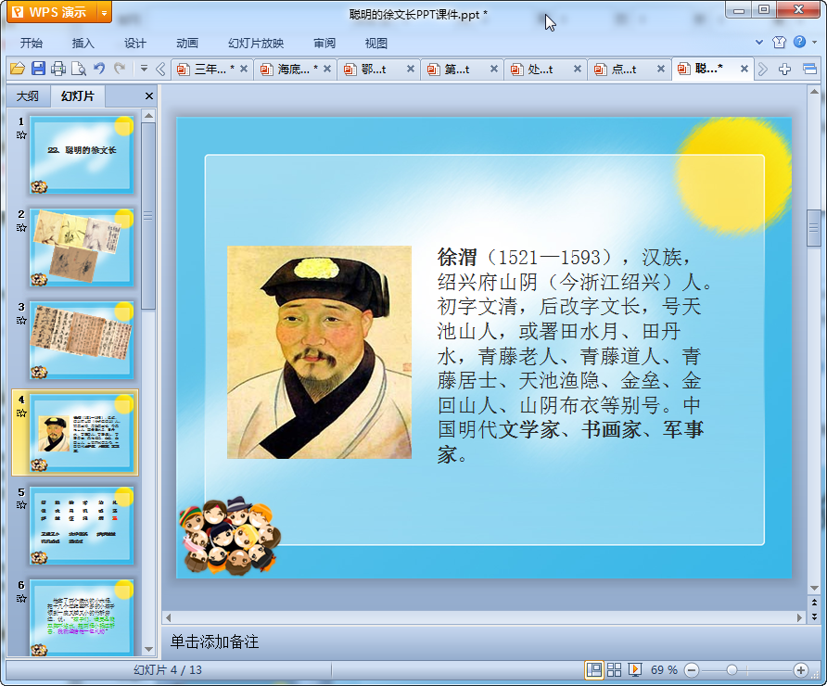827x686 pixels.
Task: Close the active 聪... document tab
Action: pyautogui.click(x=744, y=69)
